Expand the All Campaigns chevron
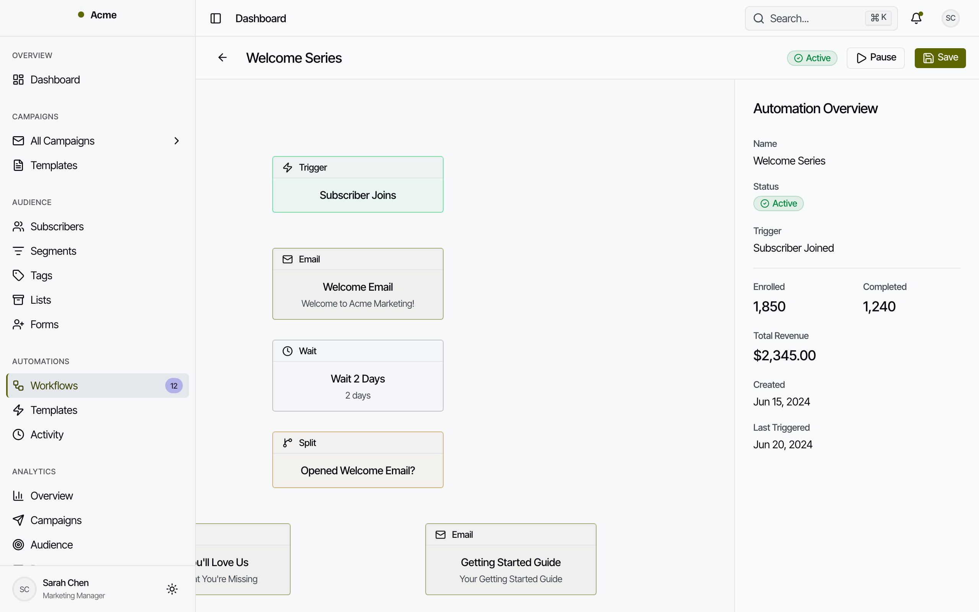The width and height of the screenshot is (979, 612). pyautogui.click(x=176, y=141)
